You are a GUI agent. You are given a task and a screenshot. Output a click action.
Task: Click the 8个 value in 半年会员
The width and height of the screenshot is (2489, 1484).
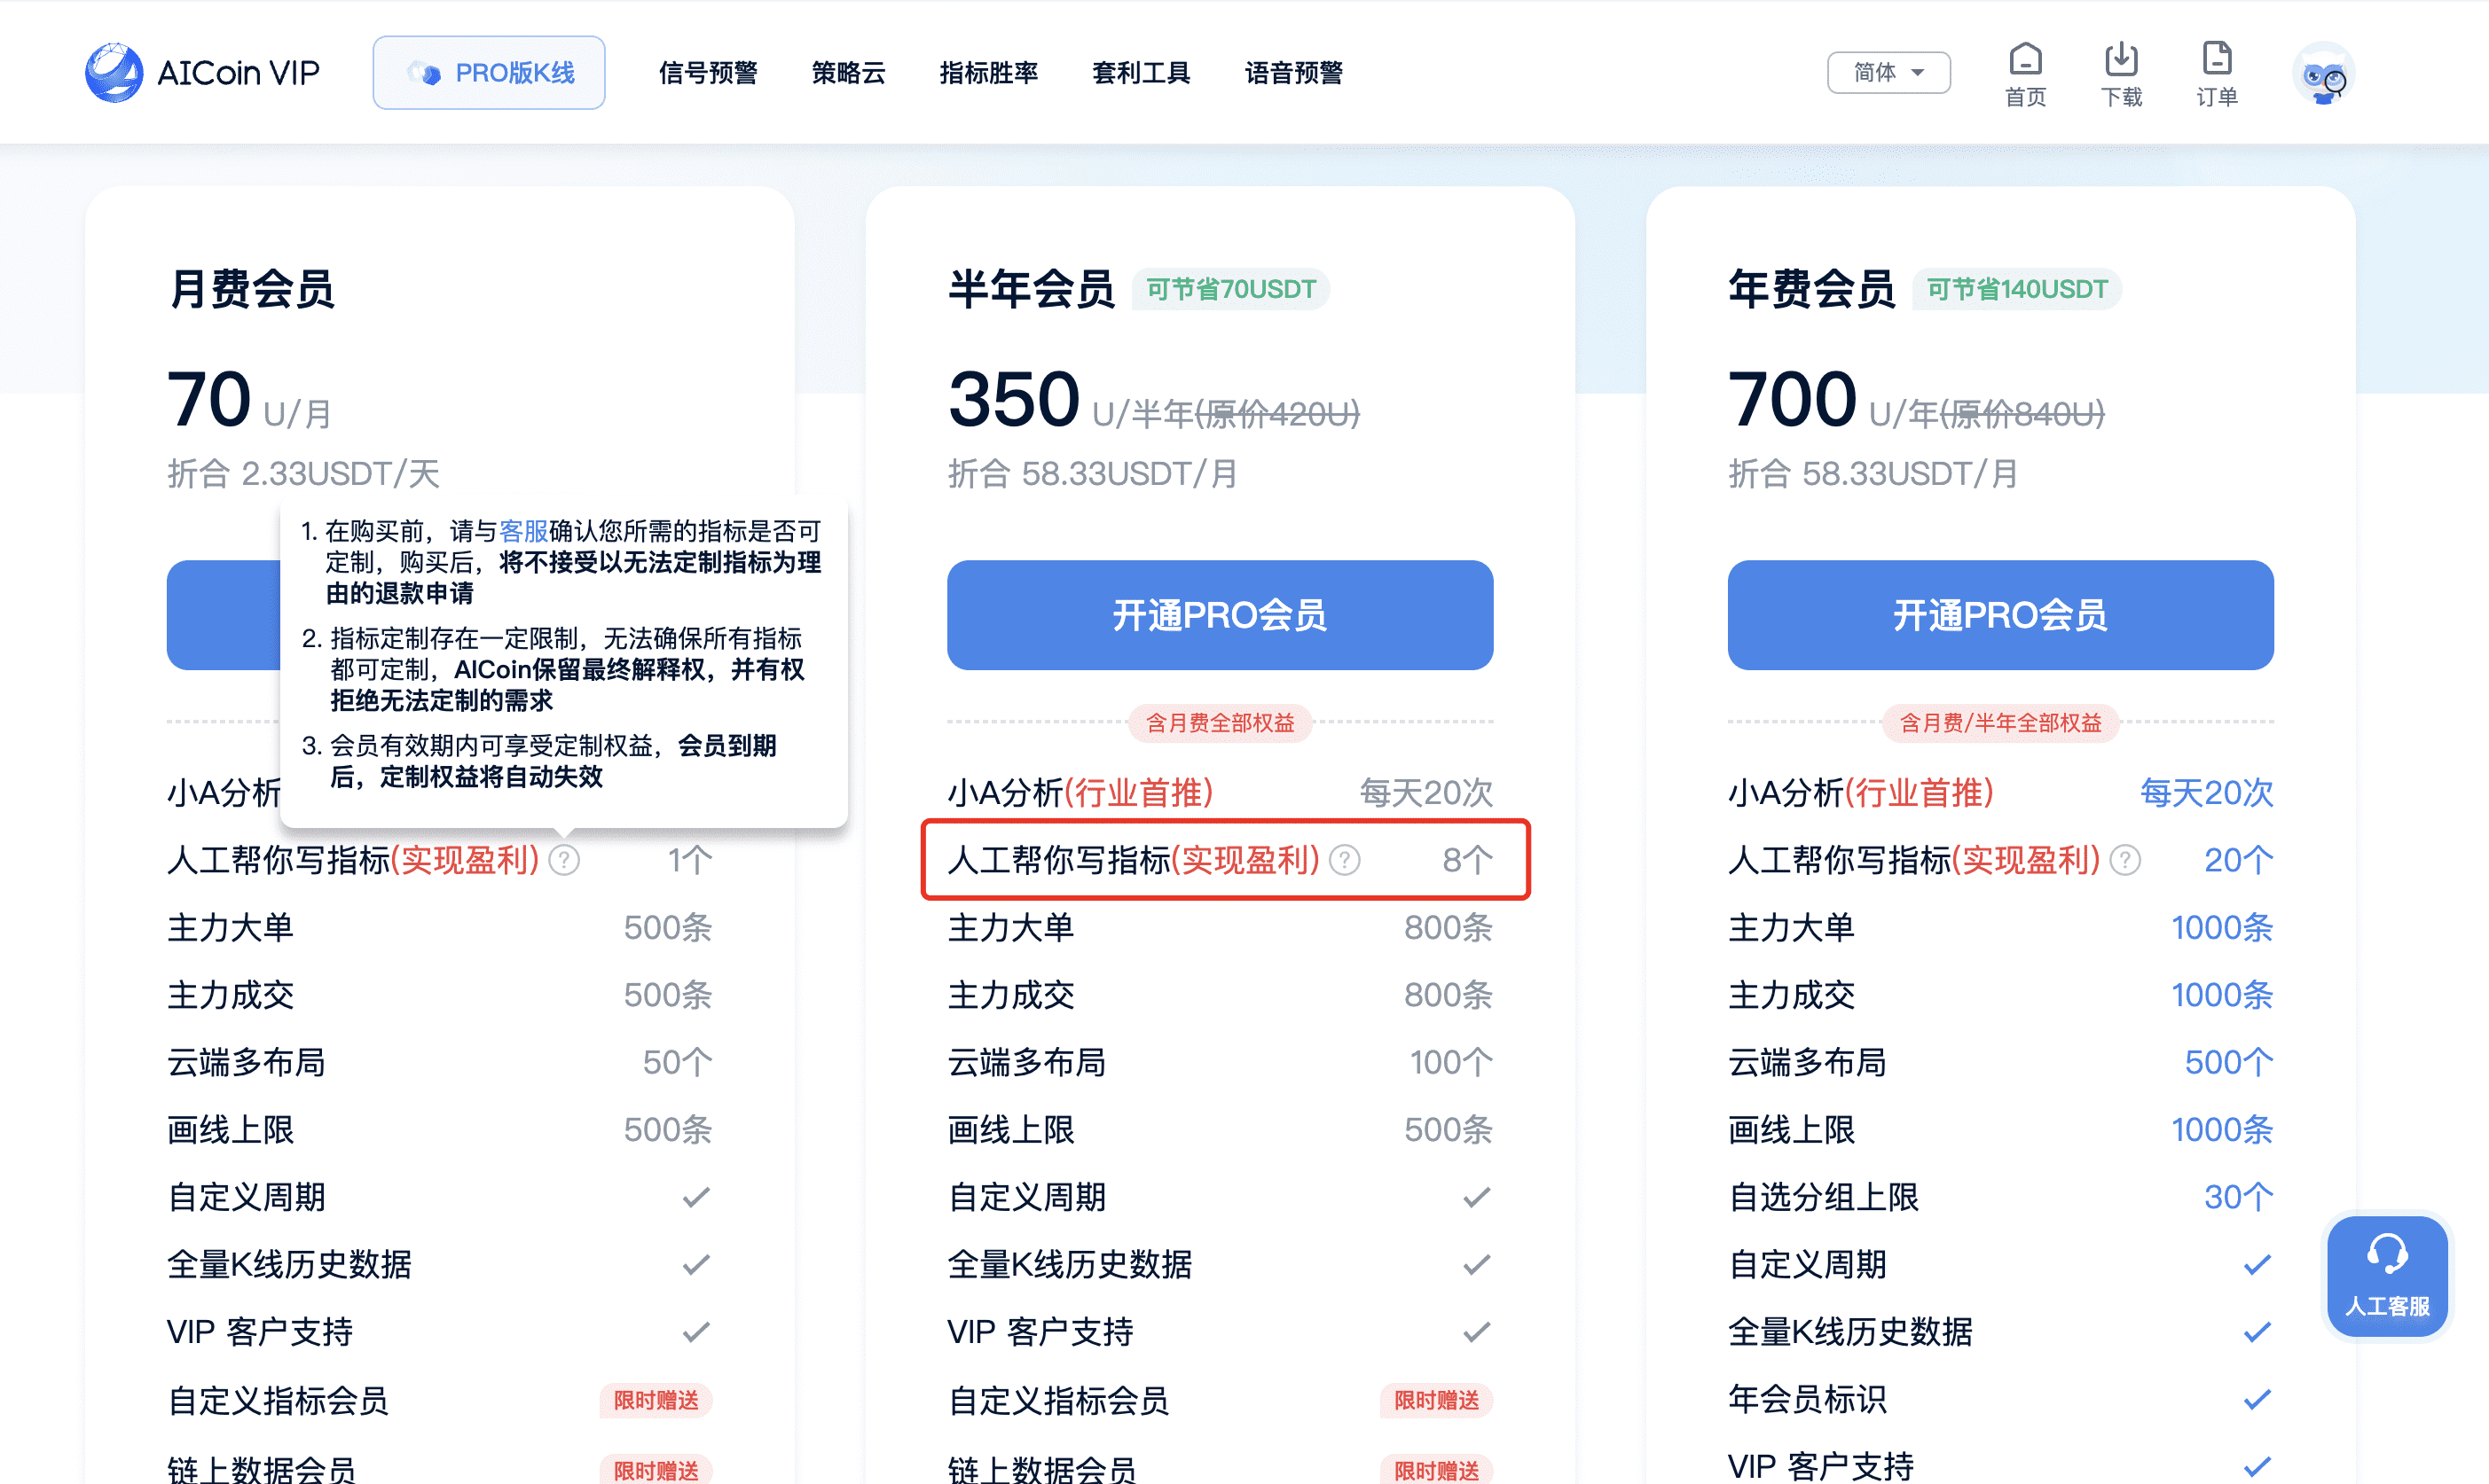click(x=1468, y=860)
